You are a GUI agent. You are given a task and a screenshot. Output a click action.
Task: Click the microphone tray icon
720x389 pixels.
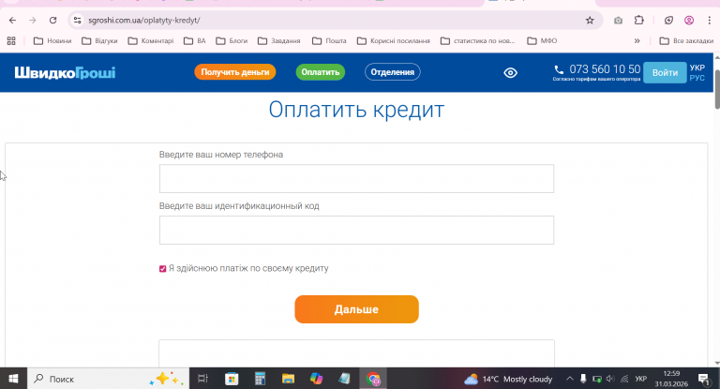[583, 379]
